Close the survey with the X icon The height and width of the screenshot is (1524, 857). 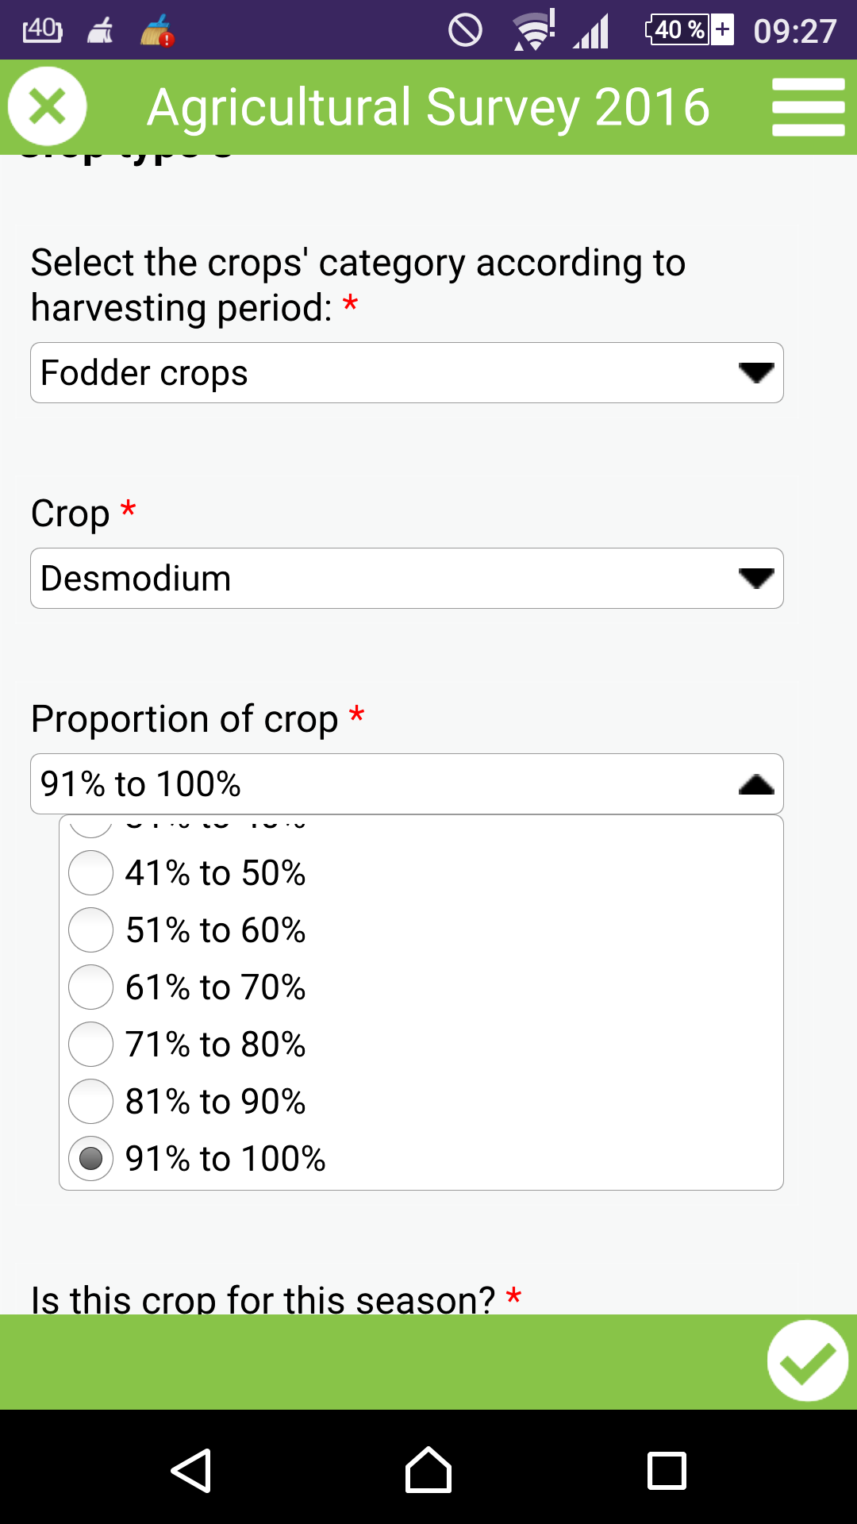48,106
